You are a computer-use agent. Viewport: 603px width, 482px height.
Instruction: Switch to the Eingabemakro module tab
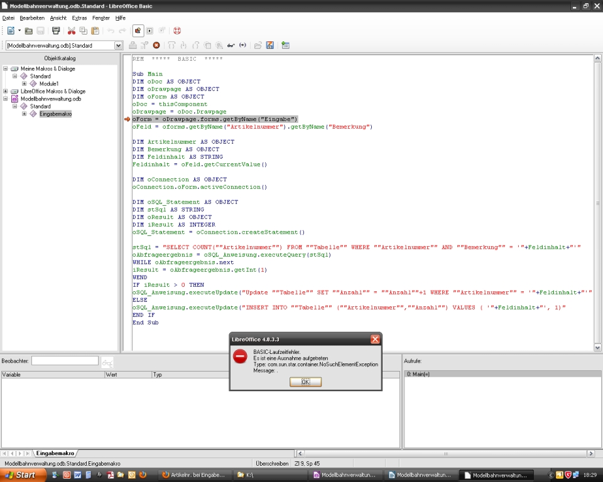tap(55, 454)
